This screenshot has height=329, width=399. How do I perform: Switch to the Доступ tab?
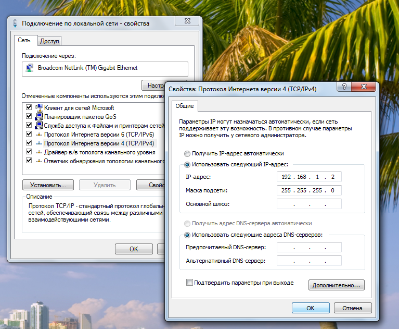pyautogui.click(x=50, y=41)
